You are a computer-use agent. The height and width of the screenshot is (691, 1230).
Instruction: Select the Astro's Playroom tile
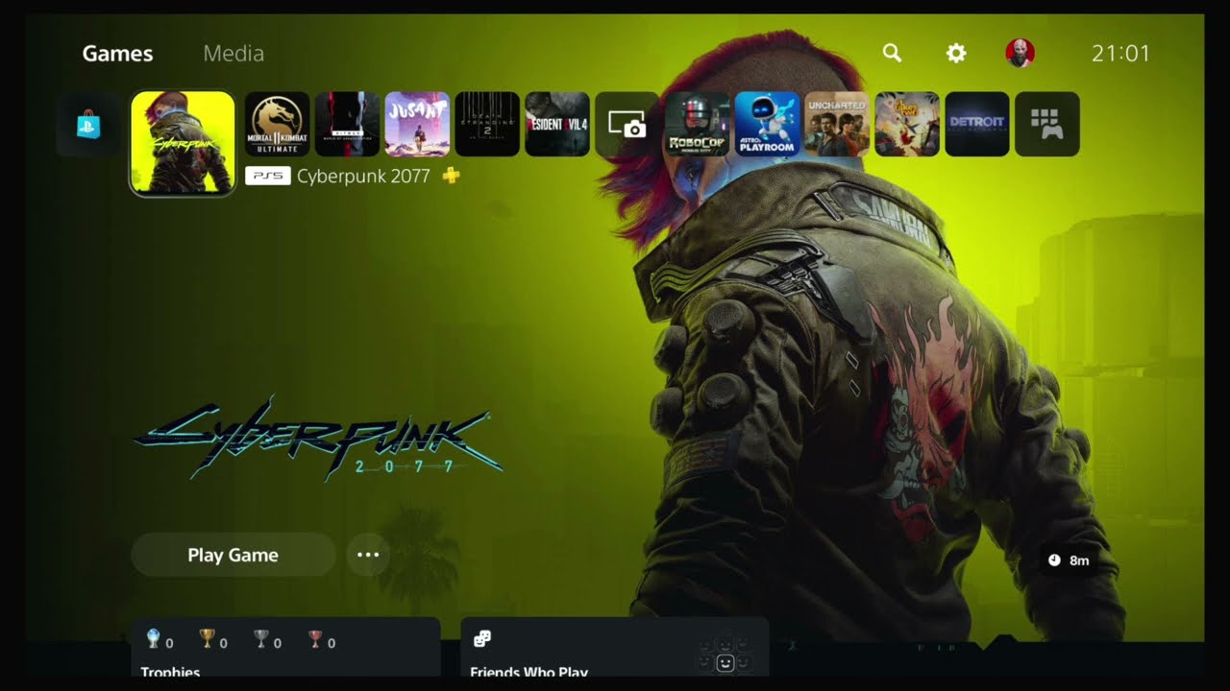click(x=768, y=124)
